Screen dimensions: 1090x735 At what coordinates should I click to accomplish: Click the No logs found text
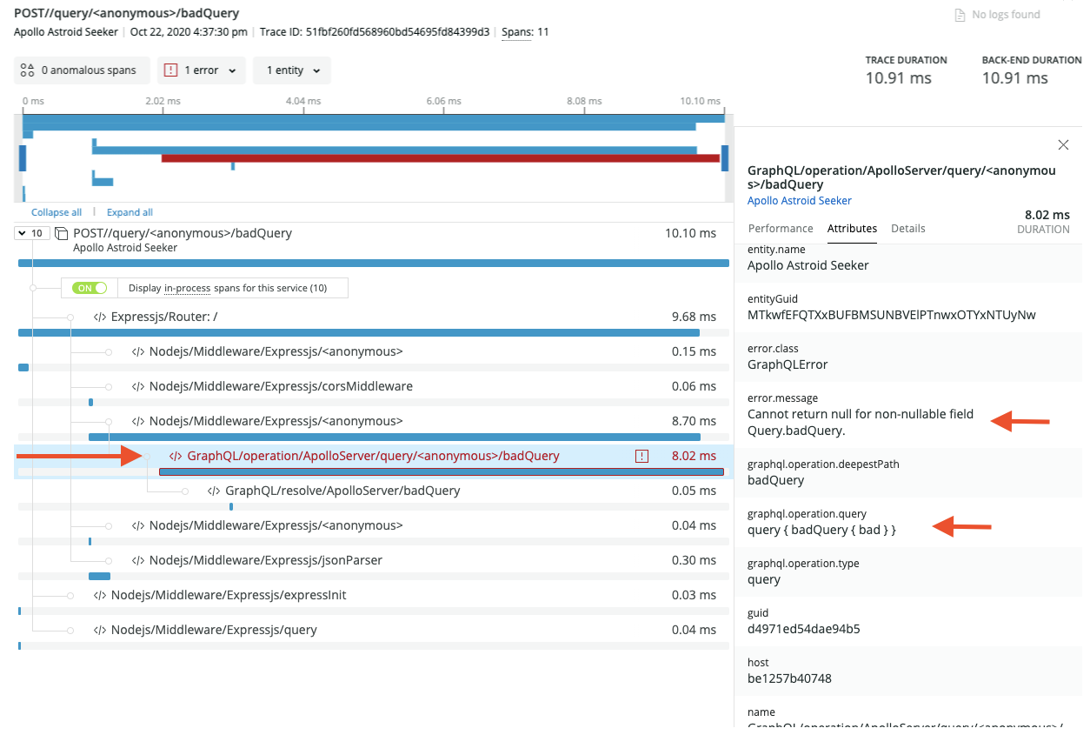coord(1006,15)
